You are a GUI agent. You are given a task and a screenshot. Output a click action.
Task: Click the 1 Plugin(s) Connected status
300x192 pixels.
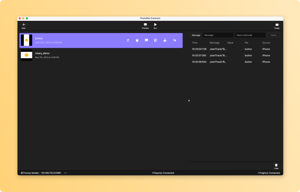[269, 173]
